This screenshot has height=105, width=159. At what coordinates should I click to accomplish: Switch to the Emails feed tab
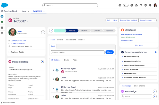pyautogui.click(x=67, y=60)
